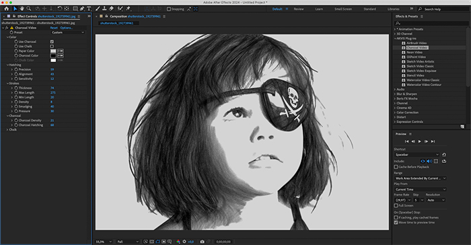Image resolution: width=471 pixels, height=245 pixels.
Task: Click the Skip to first frame button
Action: [406, 141]
